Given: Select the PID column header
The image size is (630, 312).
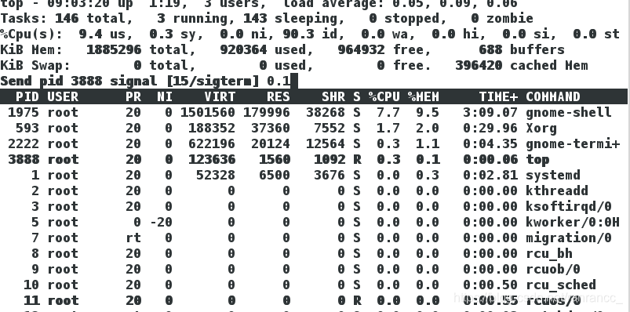Looking at the screenshot, I should tap(27, 96).
